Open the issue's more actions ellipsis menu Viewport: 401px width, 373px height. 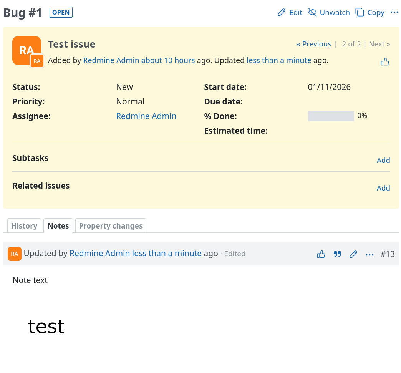tap(394, 12)
